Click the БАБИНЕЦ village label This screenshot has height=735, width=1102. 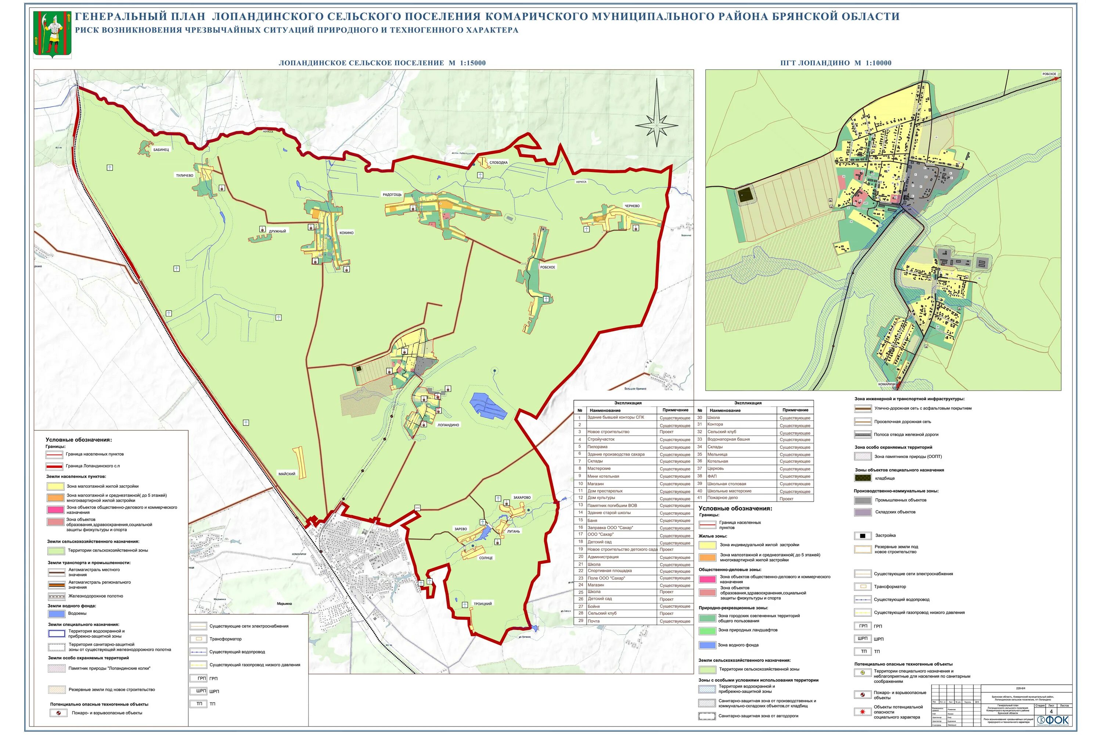click(x=161, y=150)
